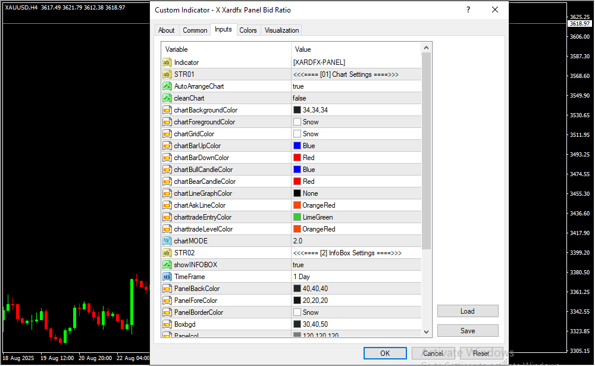Select the color icon beside chartBackgroundColor
595x366 pixels.
[167, 110]
